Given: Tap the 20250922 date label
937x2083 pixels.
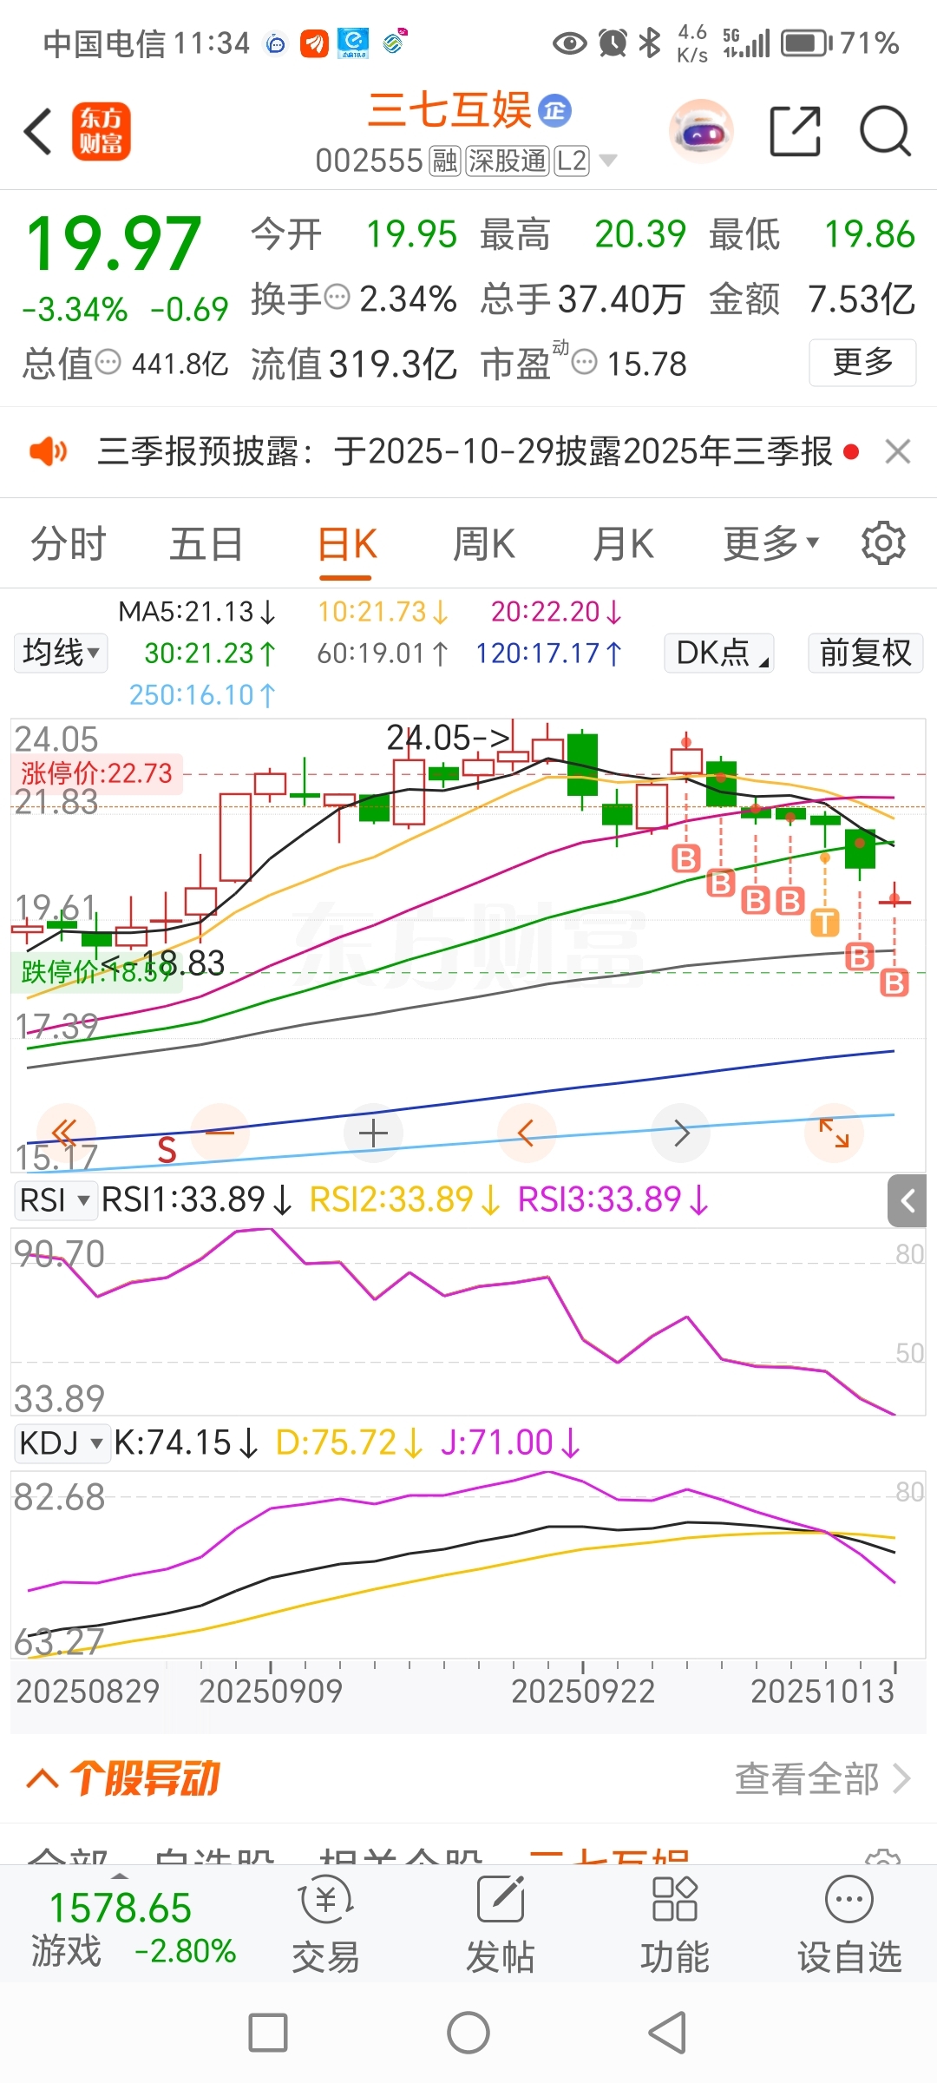Looking at the screenshot, I should (x=583, y=1691).
